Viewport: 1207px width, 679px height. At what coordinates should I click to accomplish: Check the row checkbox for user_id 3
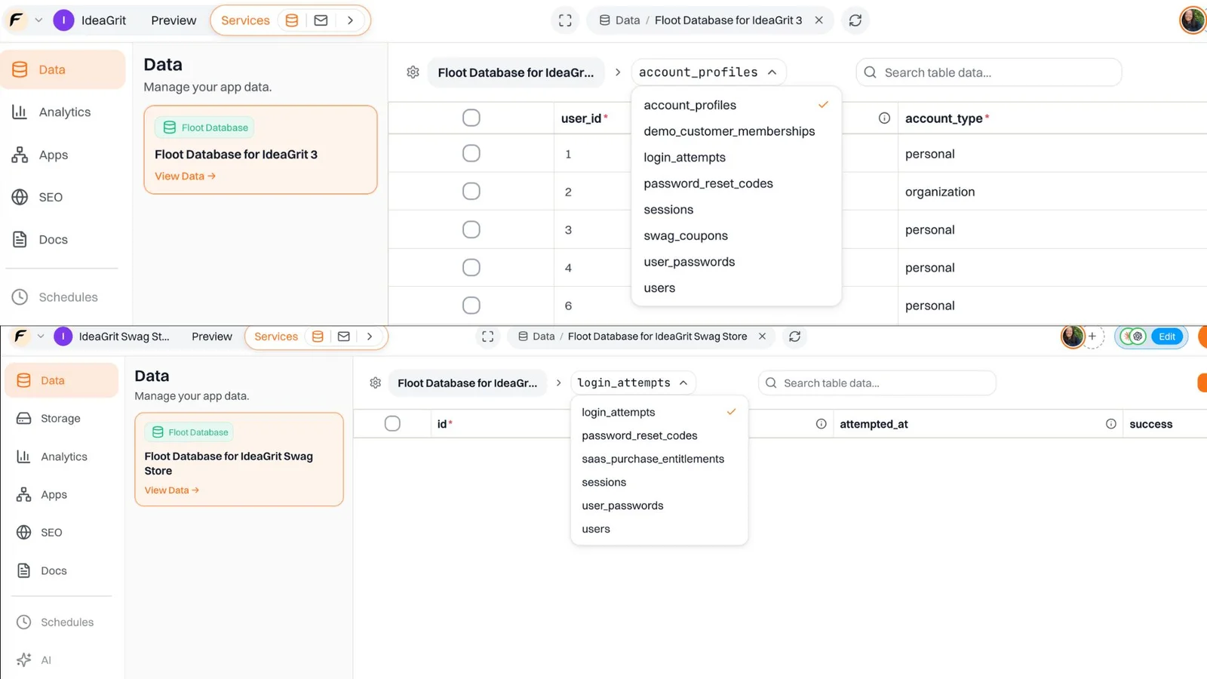471,229
